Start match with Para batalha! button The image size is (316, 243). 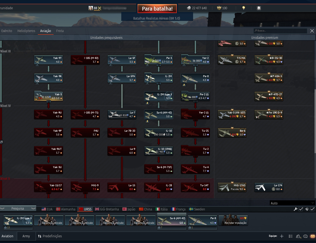157,9
